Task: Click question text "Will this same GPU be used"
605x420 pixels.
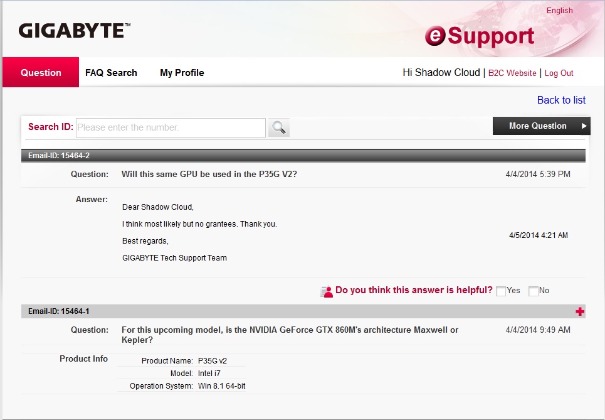Action: pyautogui.click(x=209, y=175)
